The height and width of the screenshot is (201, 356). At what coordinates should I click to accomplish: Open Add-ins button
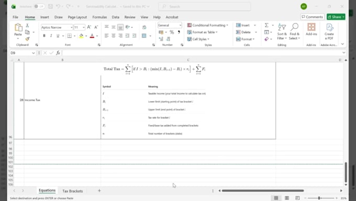click(311, 29)
